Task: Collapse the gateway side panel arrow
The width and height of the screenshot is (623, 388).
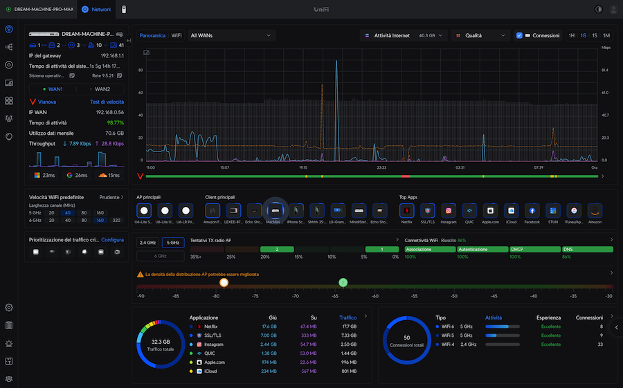Action: (129, 41)
